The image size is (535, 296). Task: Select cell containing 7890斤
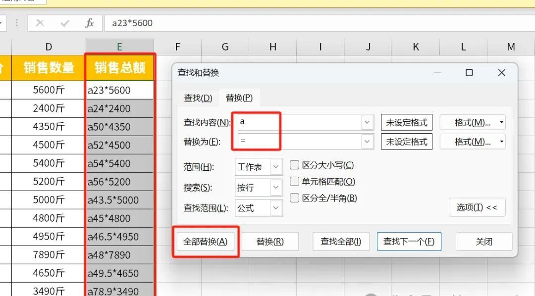49,255
